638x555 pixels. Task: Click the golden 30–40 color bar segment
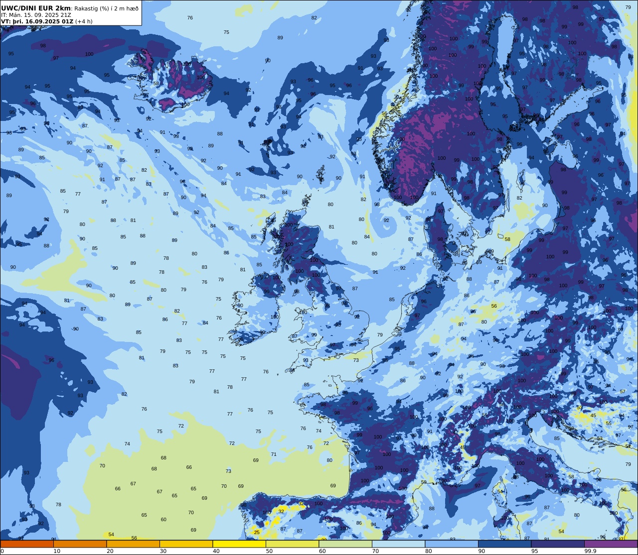186,544
